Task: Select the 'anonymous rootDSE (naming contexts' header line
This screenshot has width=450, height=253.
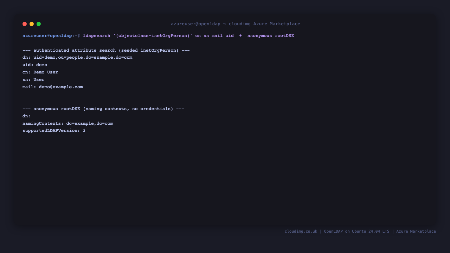Action: point(103,109)
